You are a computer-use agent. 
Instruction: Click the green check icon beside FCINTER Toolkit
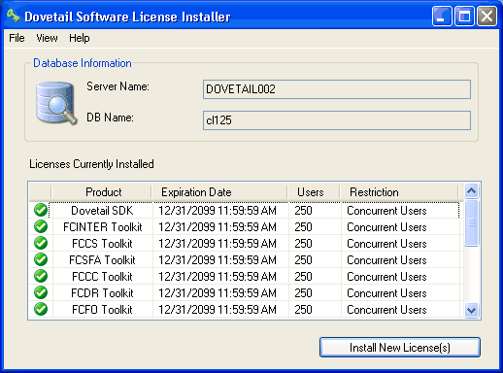coord(41,226)
